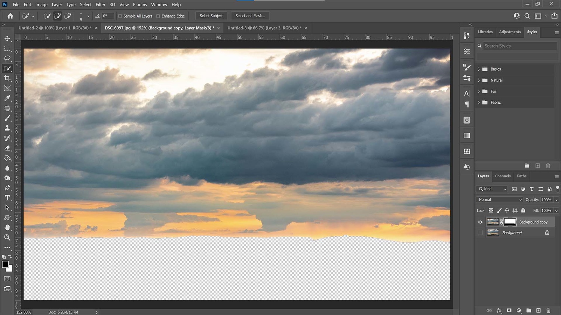Click the Delete layer trash icon
561x315 pixels.
pos(548,311)
